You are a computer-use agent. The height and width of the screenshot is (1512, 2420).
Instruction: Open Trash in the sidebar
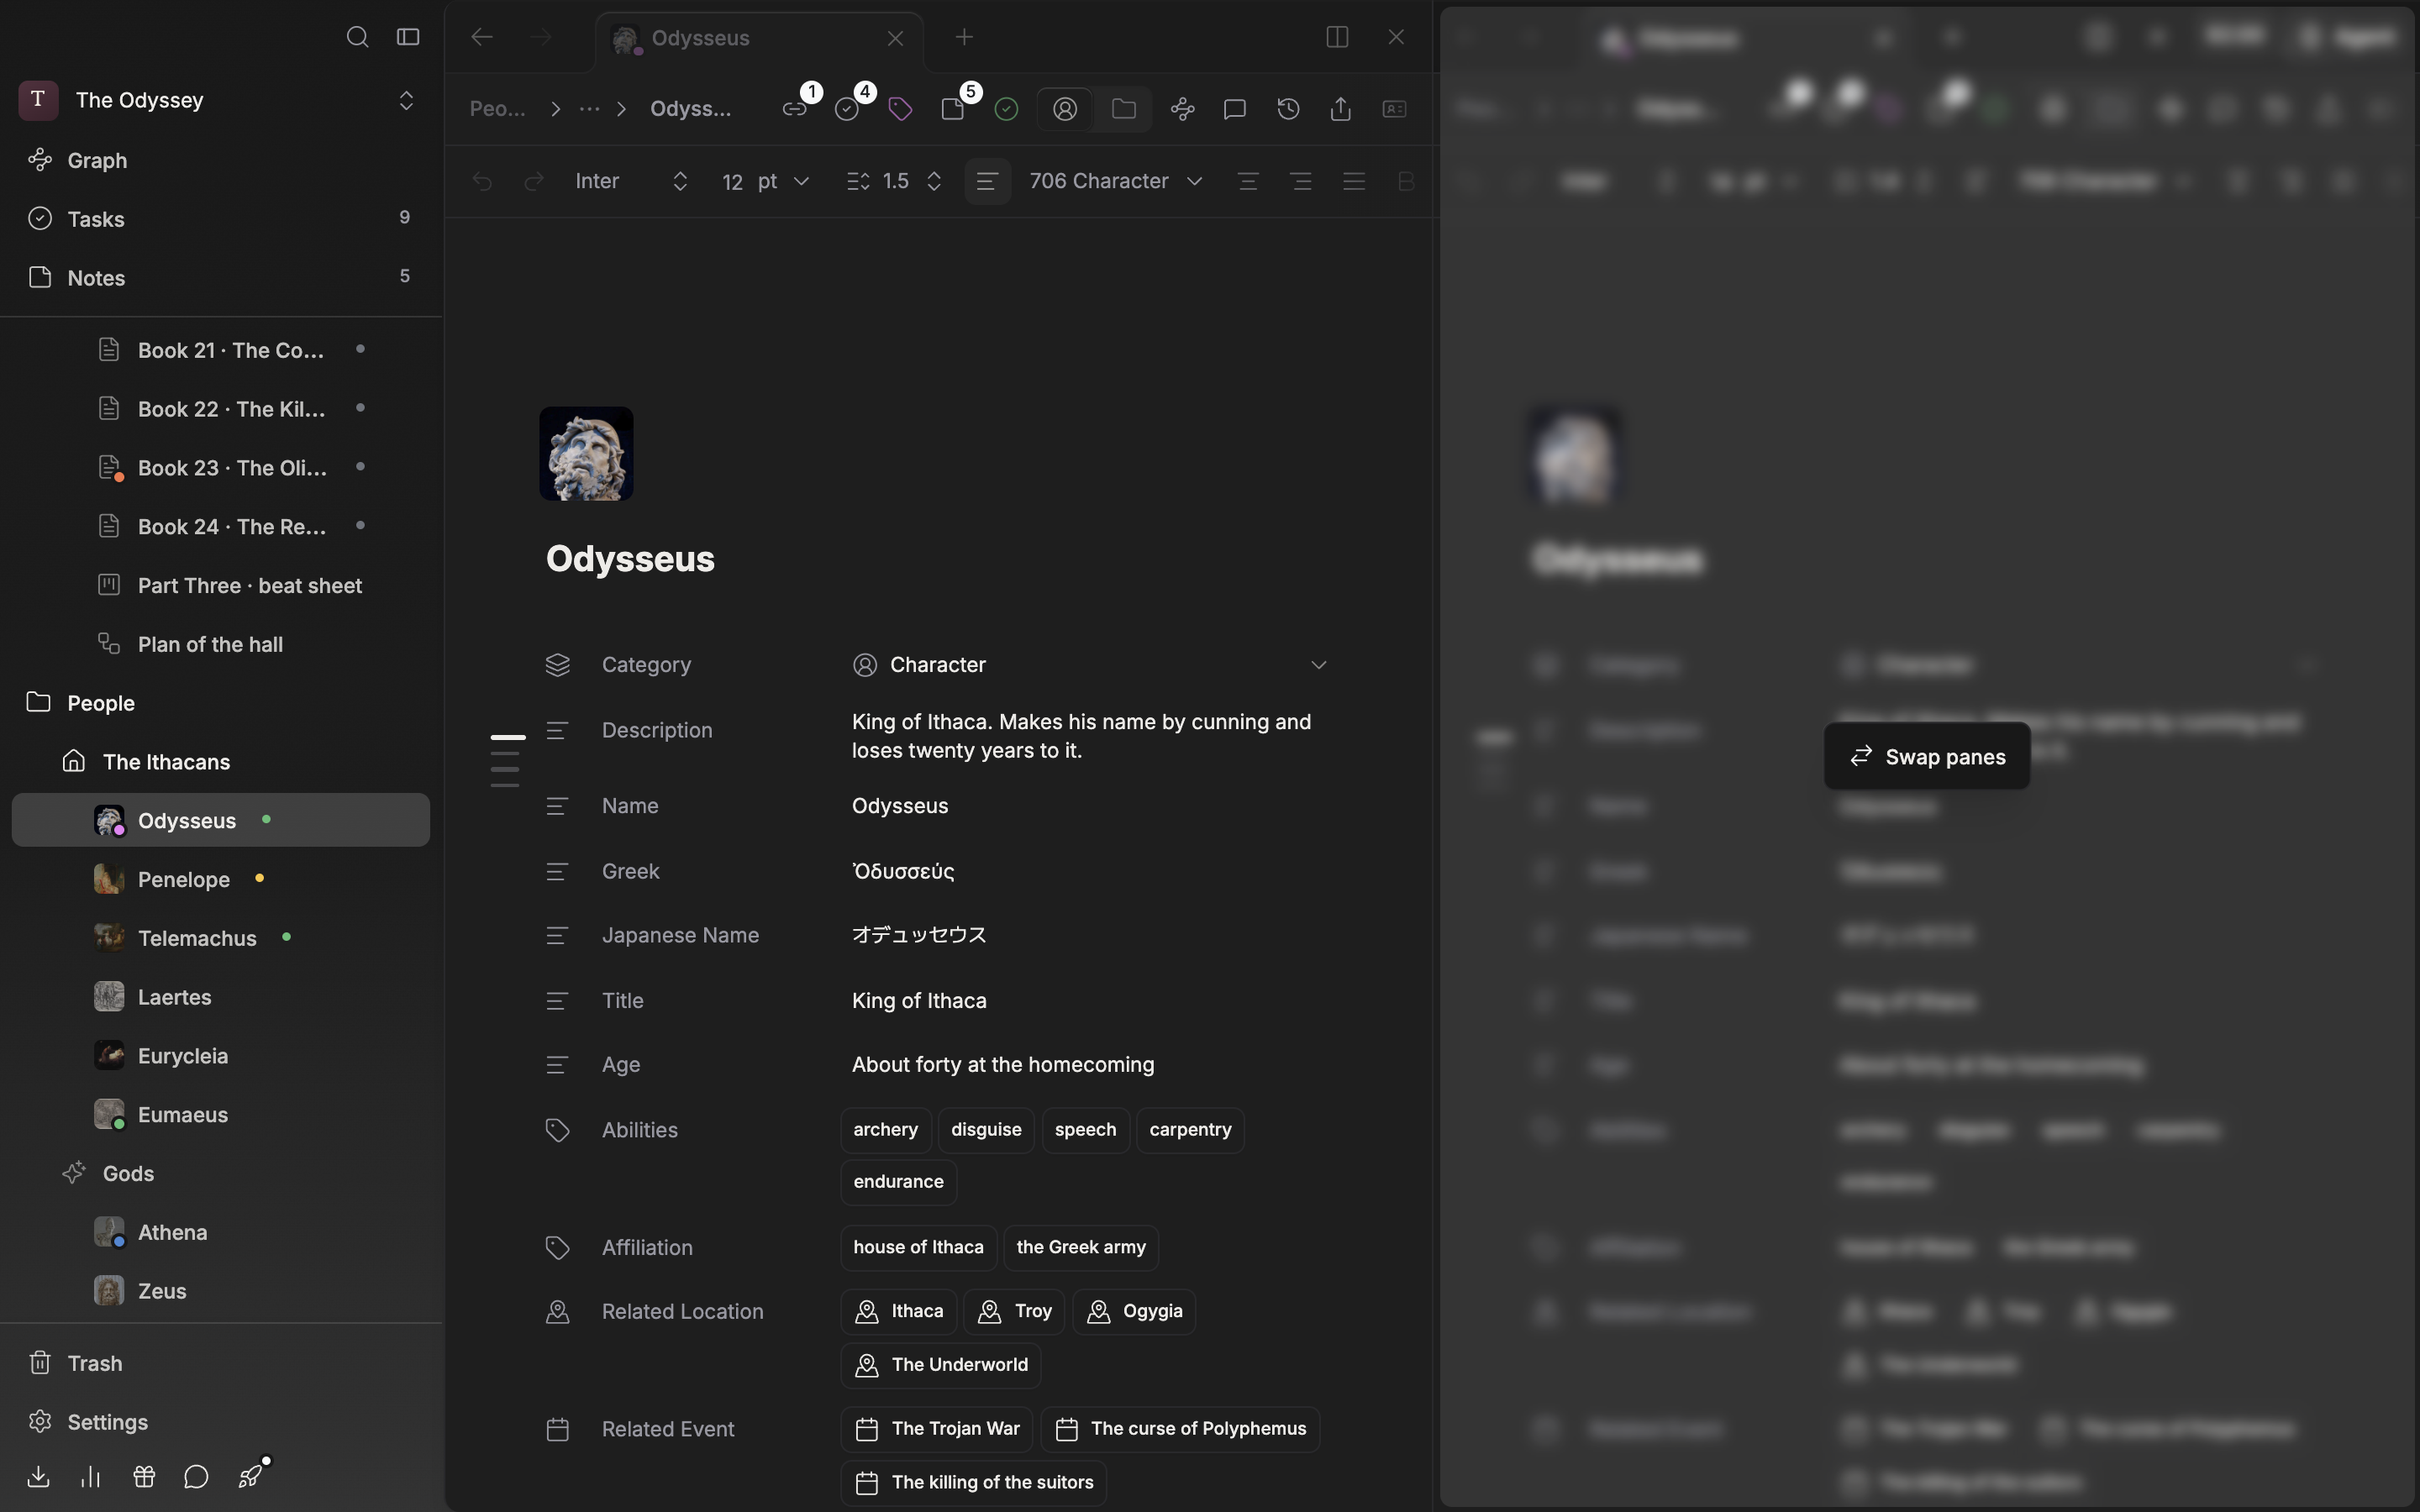221,1363
